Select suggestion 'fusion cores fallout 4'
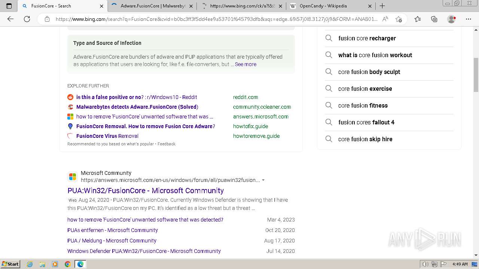Screen dimensions: 479x269 [x=366, y=122]
